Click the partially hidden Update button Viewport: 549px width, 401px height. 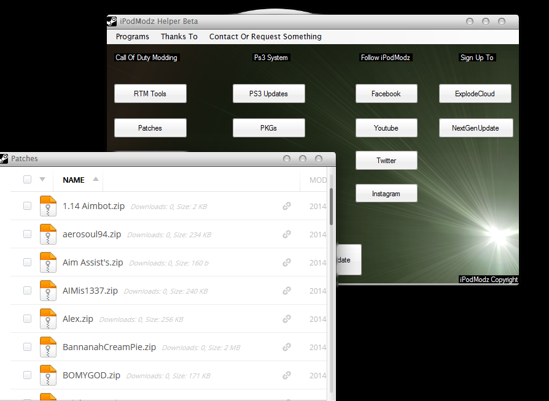tap(349, 260)
